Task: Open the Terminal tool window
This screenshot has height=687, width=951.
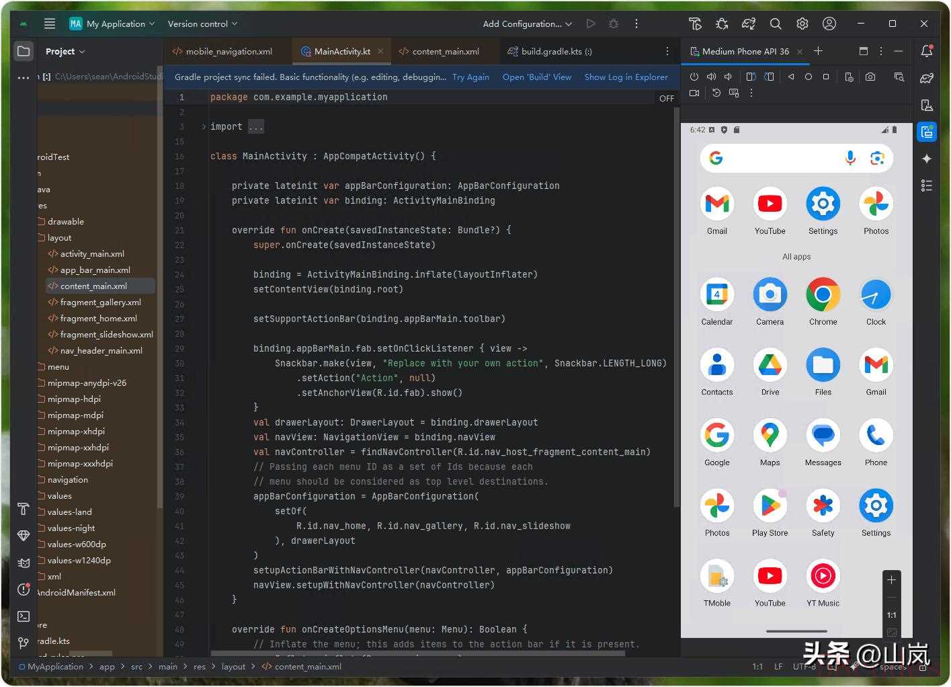Action: 24,616
